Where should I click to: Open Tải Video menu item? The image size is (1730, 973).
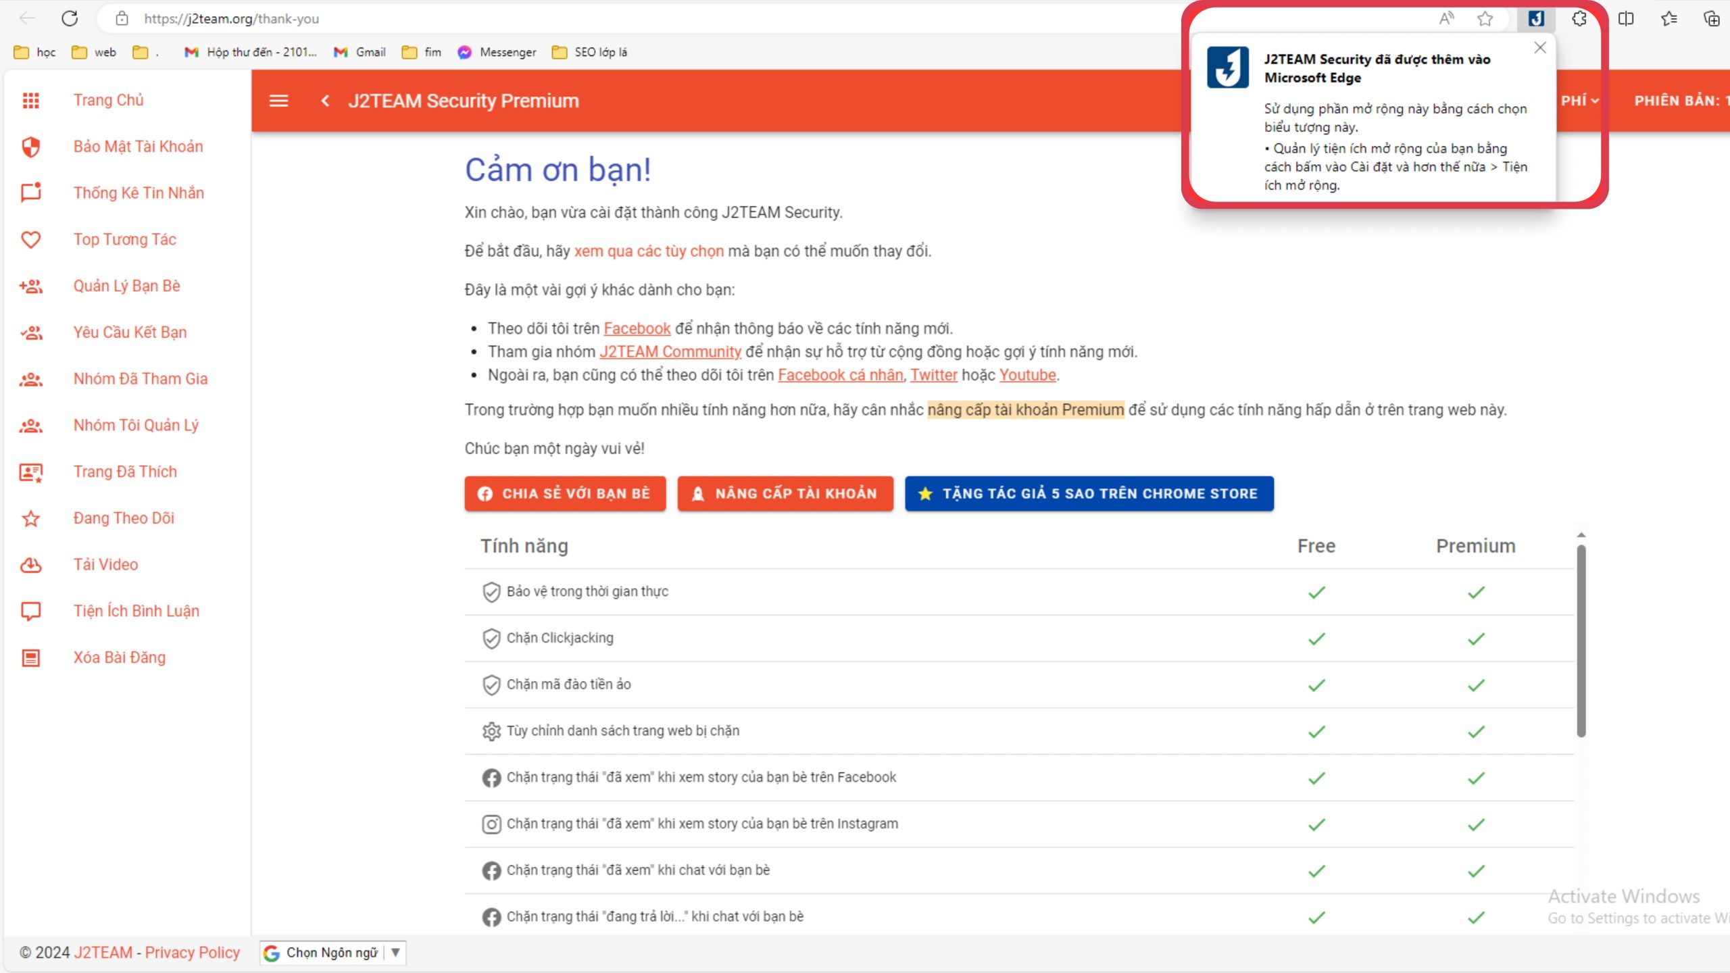click(x=105, y=565)
